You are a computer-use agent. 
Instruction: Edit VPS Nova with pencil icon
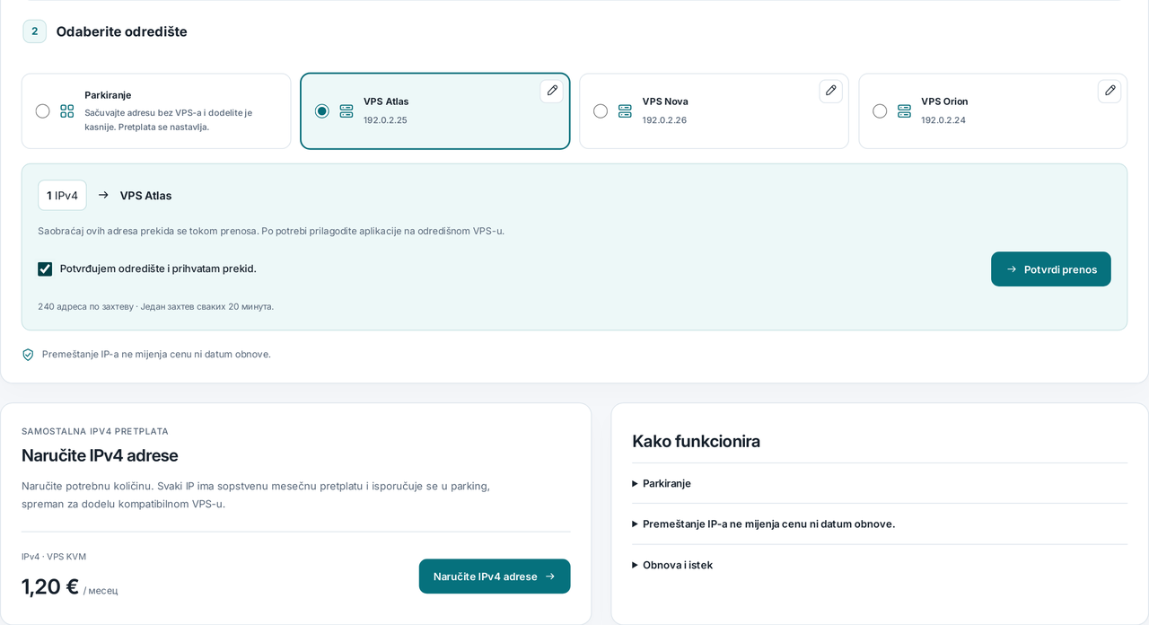tap(831, 91)
